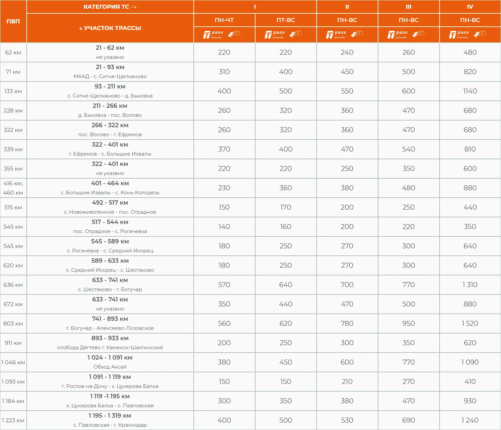This screenshot has width=501, height=430.
Task: Click the category IV header cell
Action: click(x=470, y=7)
